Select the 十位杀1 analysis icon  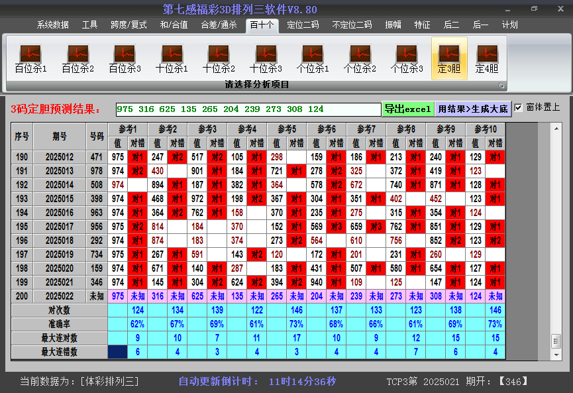[172, 59]
